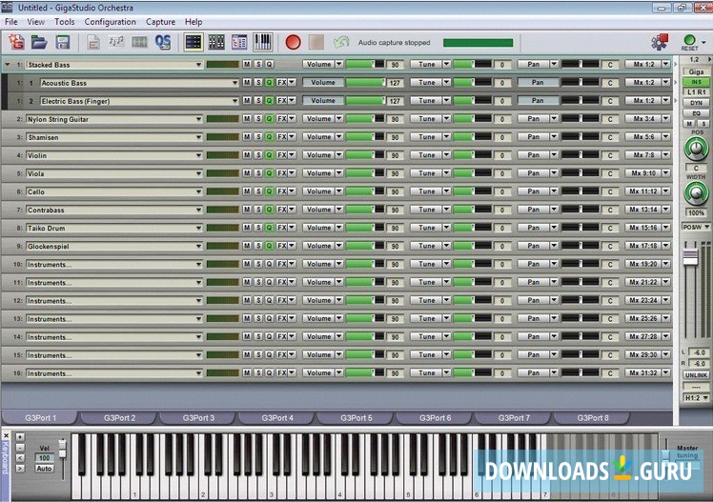Solo the Nylon String Guitar channel
The height and width of the screenshot is (502, 713).
(258, 119)
